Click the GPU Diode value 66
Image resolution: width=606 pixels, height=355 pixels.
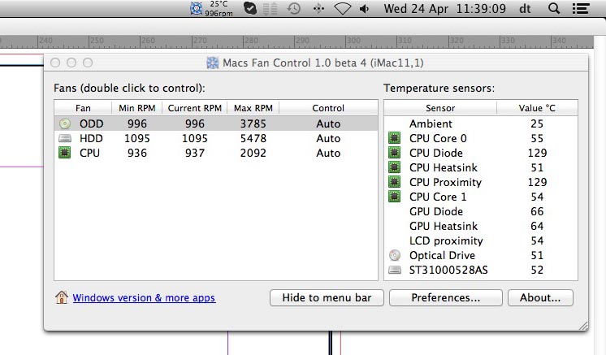(537, 211)
